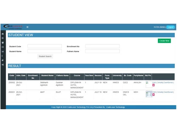
Task: Click the University column header
Action: tap(117, 77)
